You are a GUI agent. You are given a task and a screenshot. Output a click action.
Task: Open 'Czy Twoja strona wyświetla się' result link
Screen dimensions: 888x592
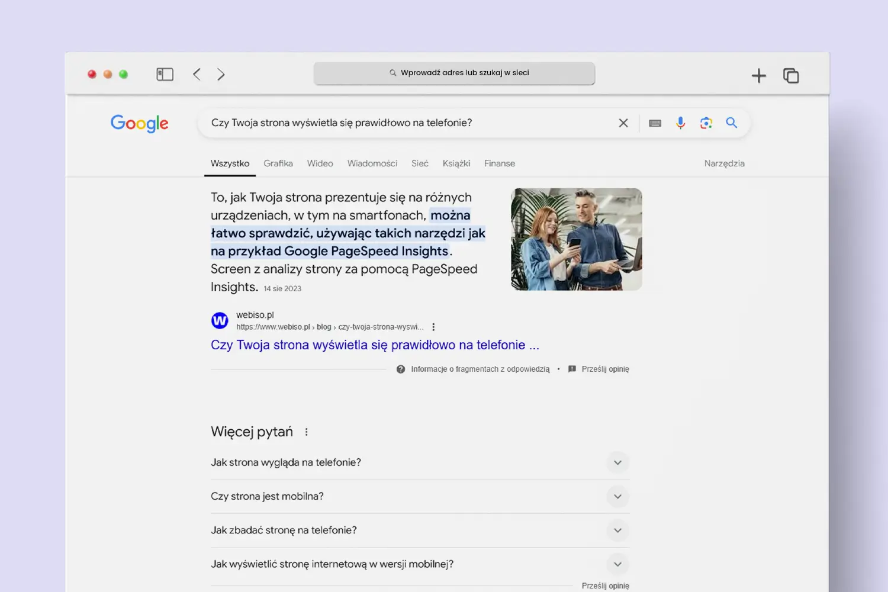coord(375,345)
